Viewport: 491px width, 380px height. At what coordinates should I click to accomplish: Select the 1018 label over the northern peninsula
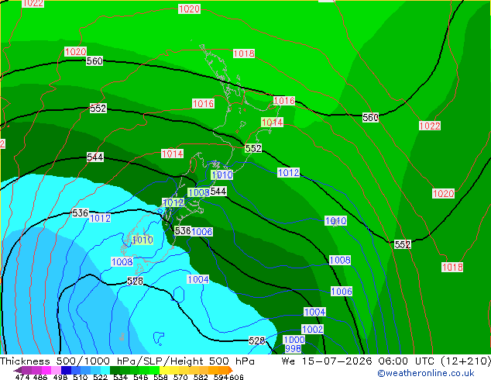[244, 54]
